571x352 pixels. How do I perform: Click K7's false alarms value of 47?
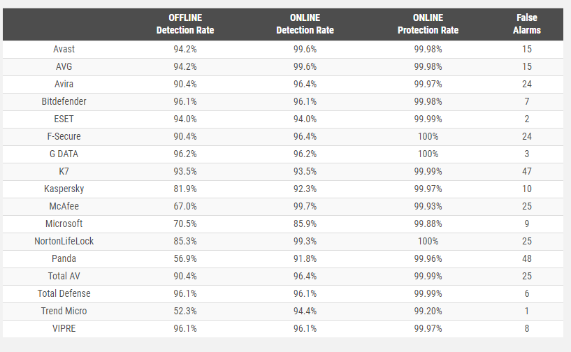[526, 172]
